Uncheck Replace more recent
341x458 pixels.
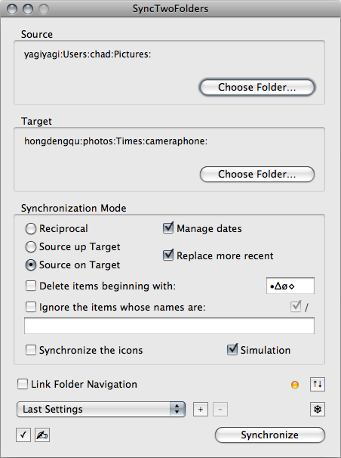168,255
